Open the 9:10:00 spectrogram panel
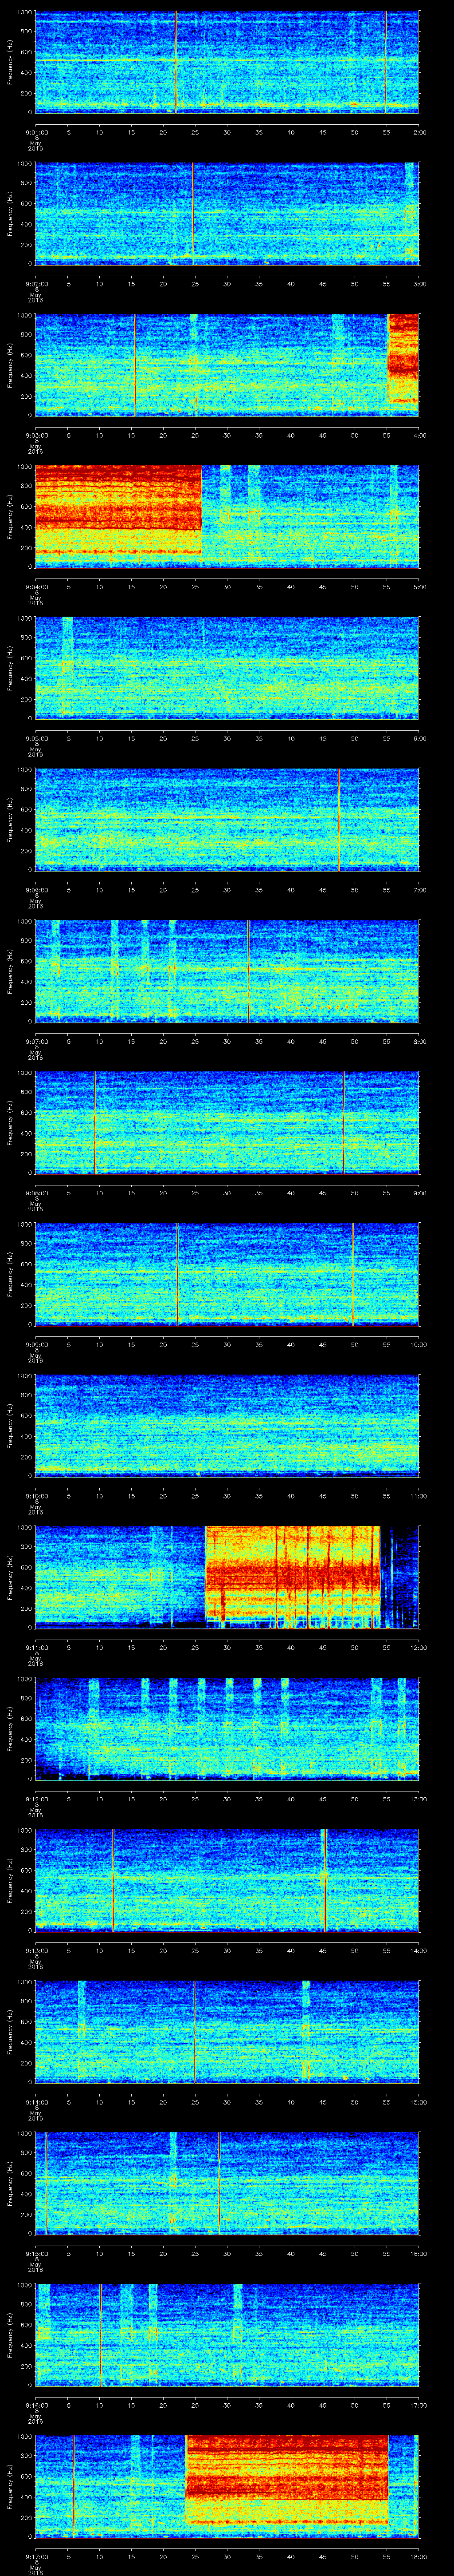 pos(227,1425)
